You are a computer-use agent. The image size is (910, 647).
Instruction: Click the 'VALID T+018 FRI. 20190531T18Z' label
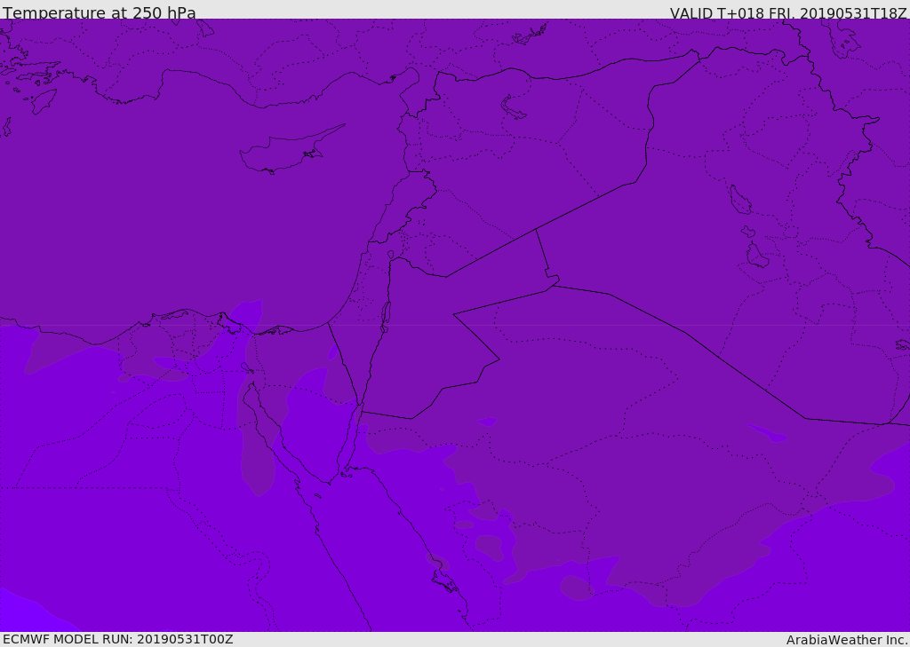pyautogui.click(x=788, y=13)
